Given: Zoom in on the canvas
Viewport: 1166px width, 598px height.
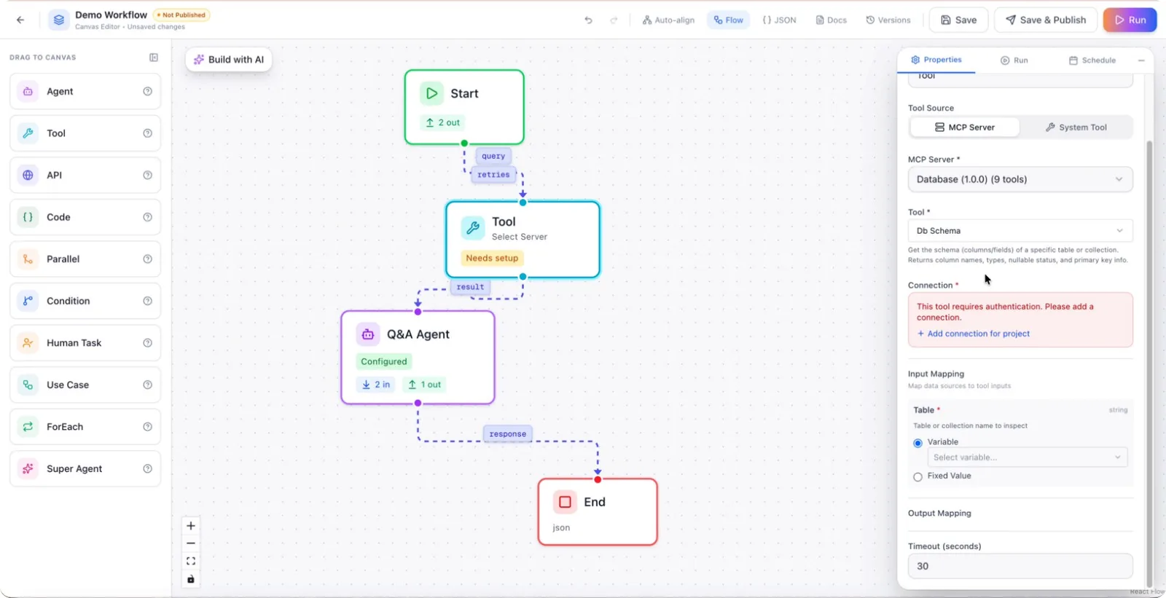Looking at the screenshot, I should pos(191,526).
